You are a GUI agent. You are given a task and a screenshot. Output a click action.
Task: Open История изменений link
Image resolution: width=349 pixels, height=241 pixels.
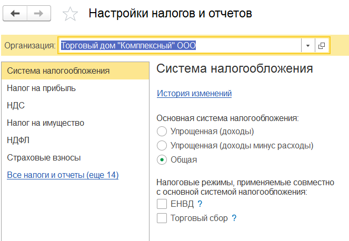194,94
